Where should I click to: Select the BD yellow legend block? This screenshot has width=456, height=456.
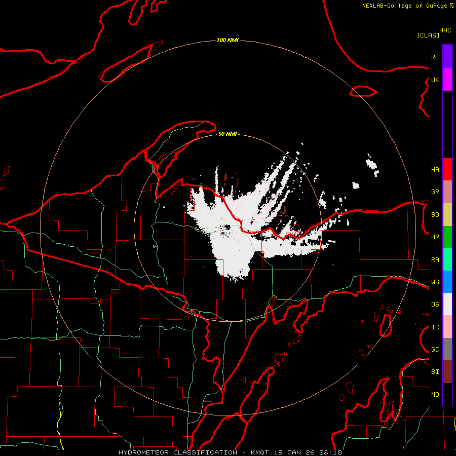(x=447, y=215)
